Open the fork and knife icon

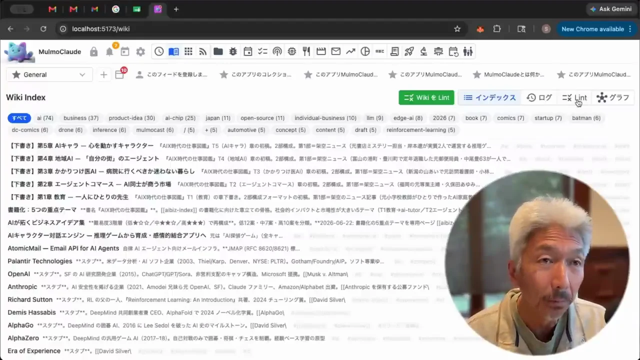[x=306, y=51]
